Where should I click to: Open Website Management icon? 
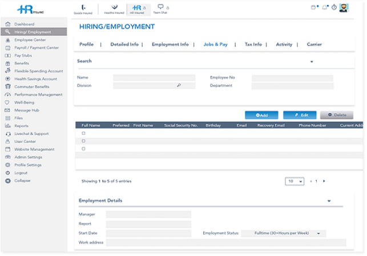[8, 149]
